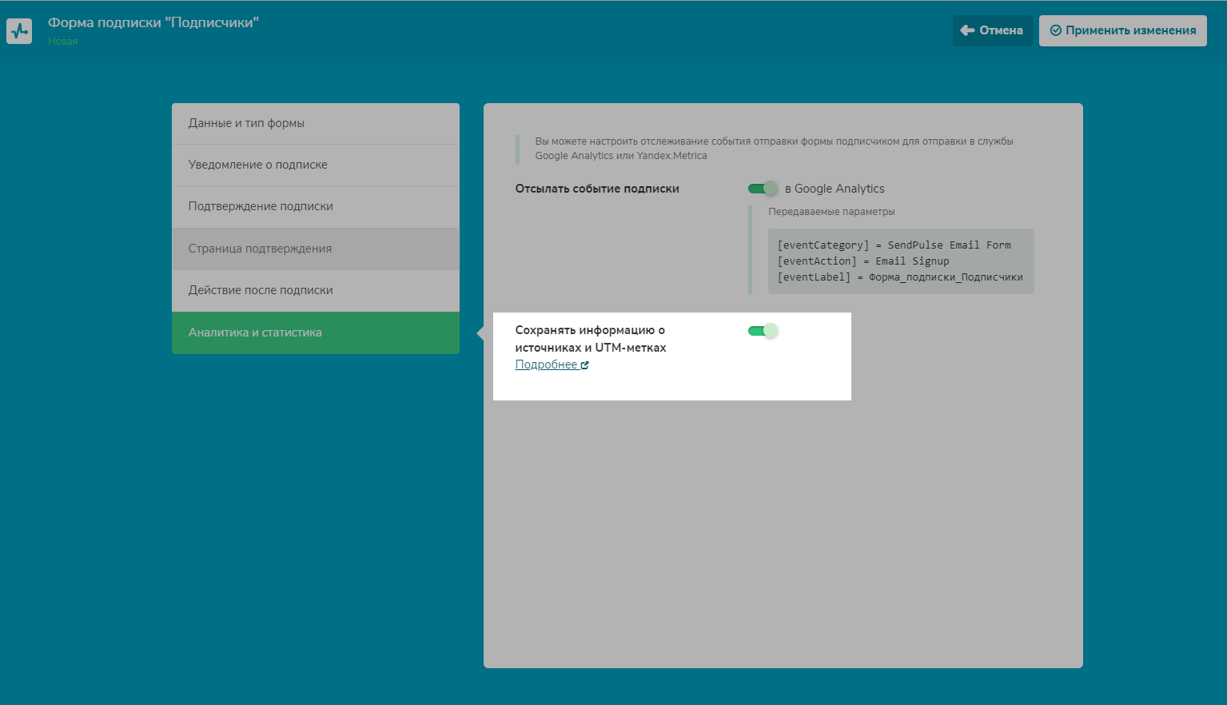
Task: Click the Google Analytics or Yandex.Metrica hint text
Action: coord(774,149)
